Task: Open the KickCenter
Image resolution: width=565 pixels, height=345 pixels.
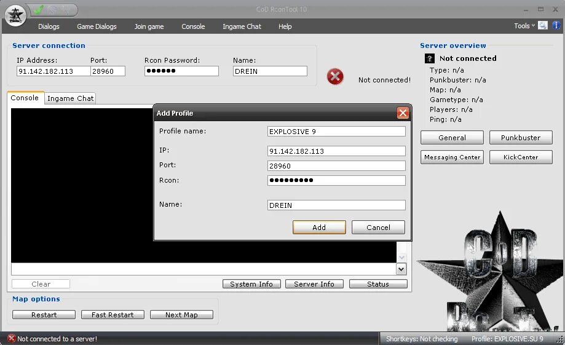Action: (521, 157)
